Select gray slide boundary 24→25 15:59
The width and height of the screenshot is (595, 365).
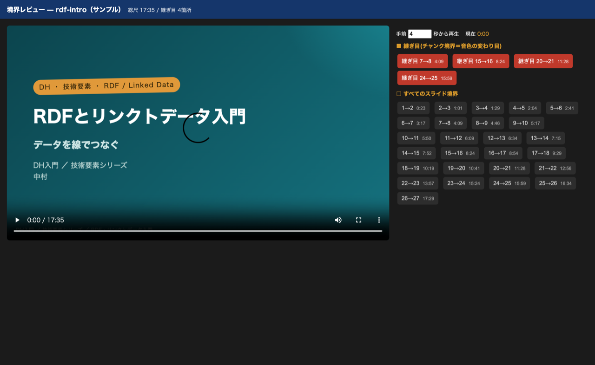coord(509,183)
